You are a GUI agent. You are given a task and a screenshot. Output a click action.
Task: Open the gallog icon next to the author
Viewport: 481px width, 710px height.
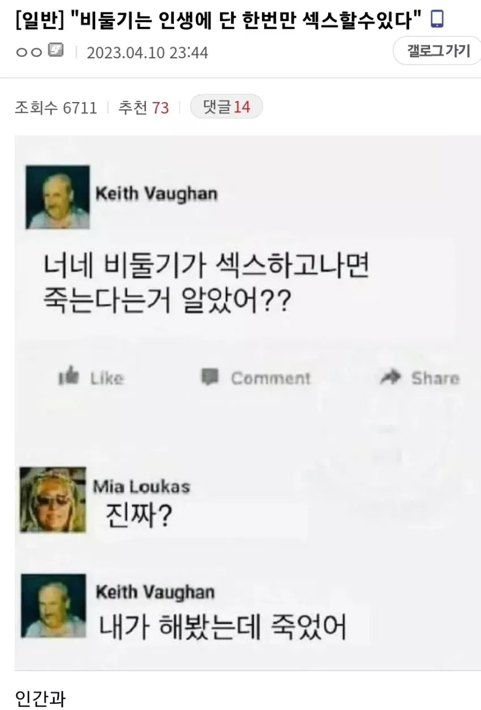pos(55,51)
